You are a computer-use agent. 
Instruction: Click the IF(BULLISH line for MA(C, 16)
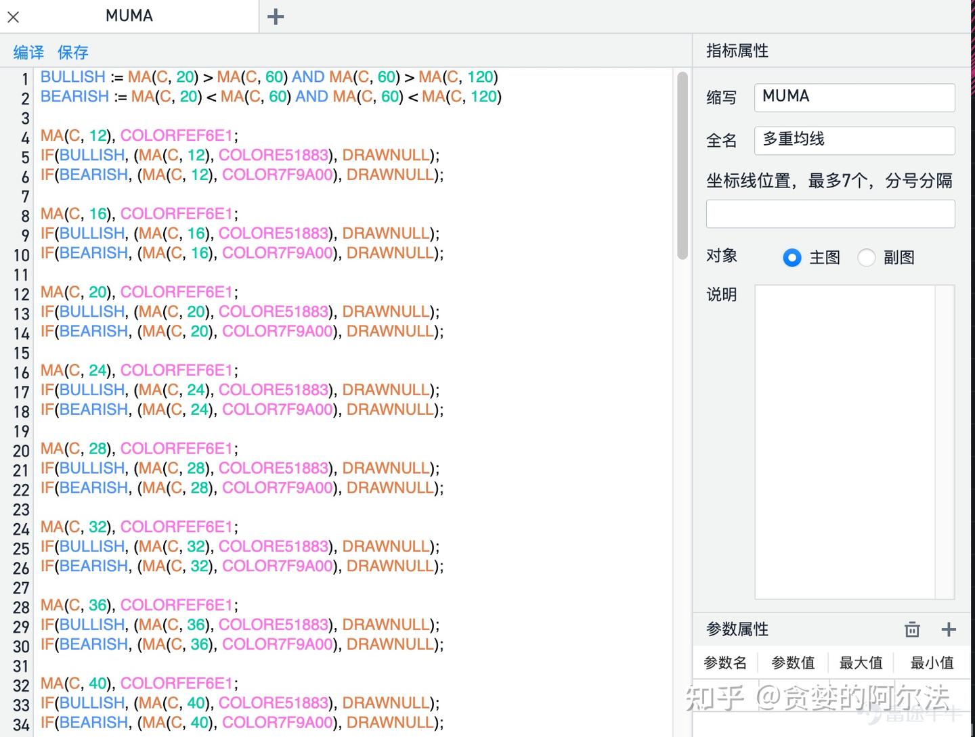(x=240, y=234)
